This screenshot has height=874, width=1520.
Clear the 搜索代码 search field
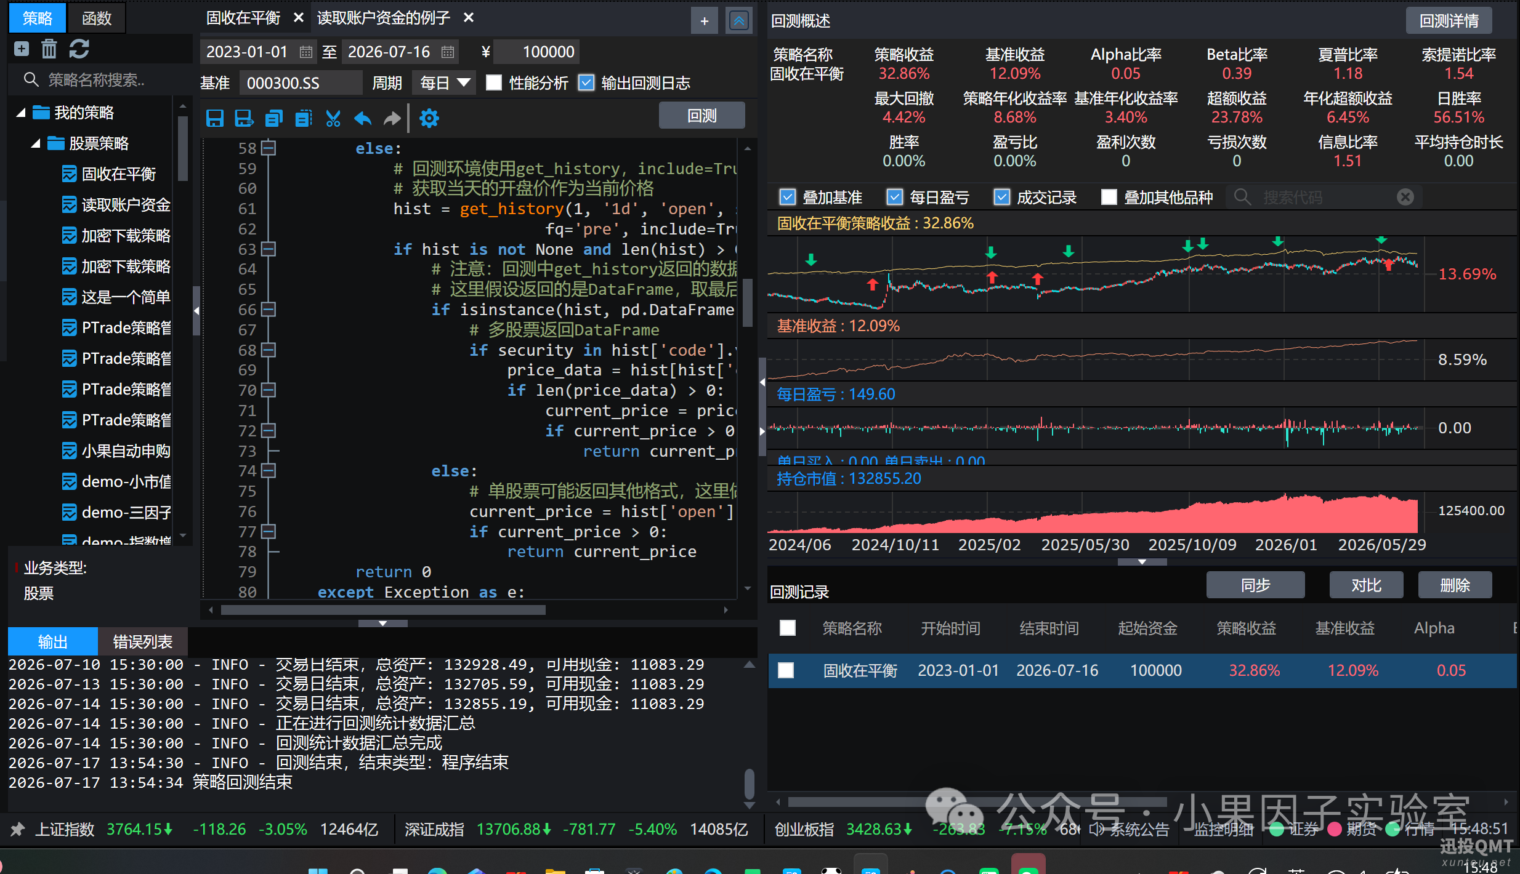pos(1405,197)
